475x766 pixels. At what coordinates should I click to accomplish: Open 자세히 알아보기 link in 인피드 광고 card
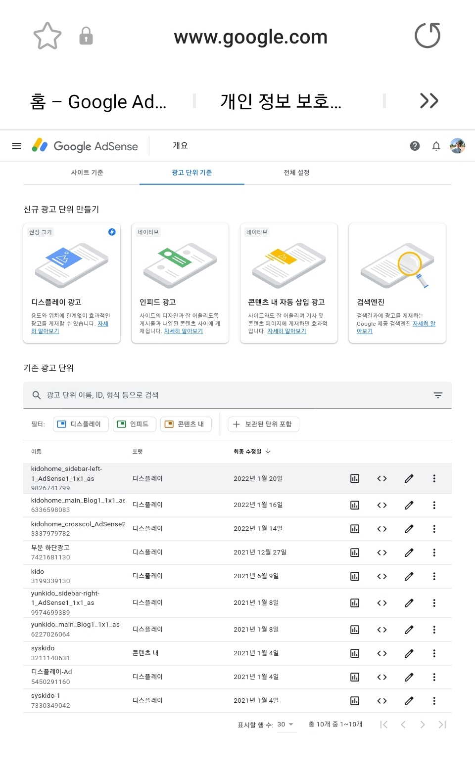pos(184,331)
